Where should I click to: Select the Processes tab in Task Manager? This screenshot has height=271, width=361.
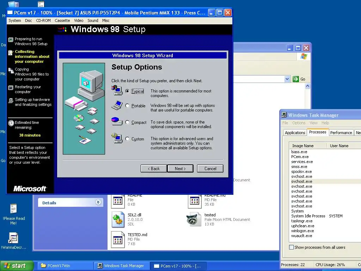tap(318, 132)
